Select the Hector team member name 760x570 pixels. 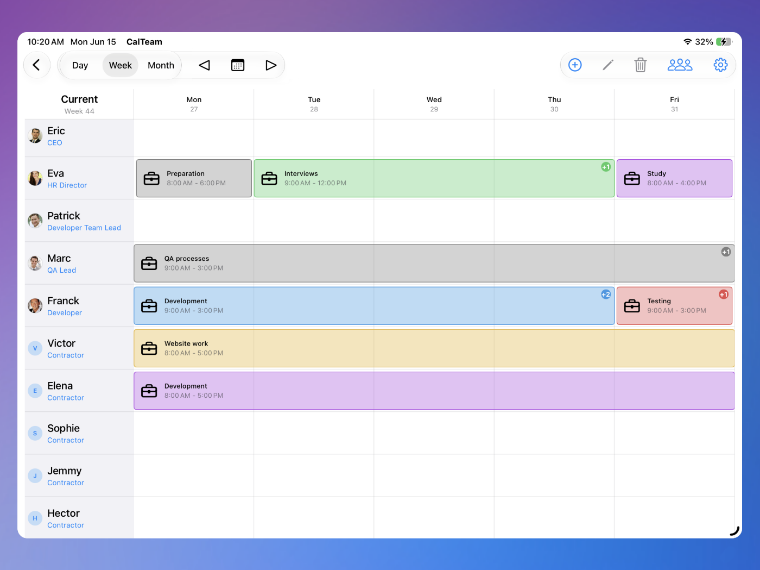point(64,513)
